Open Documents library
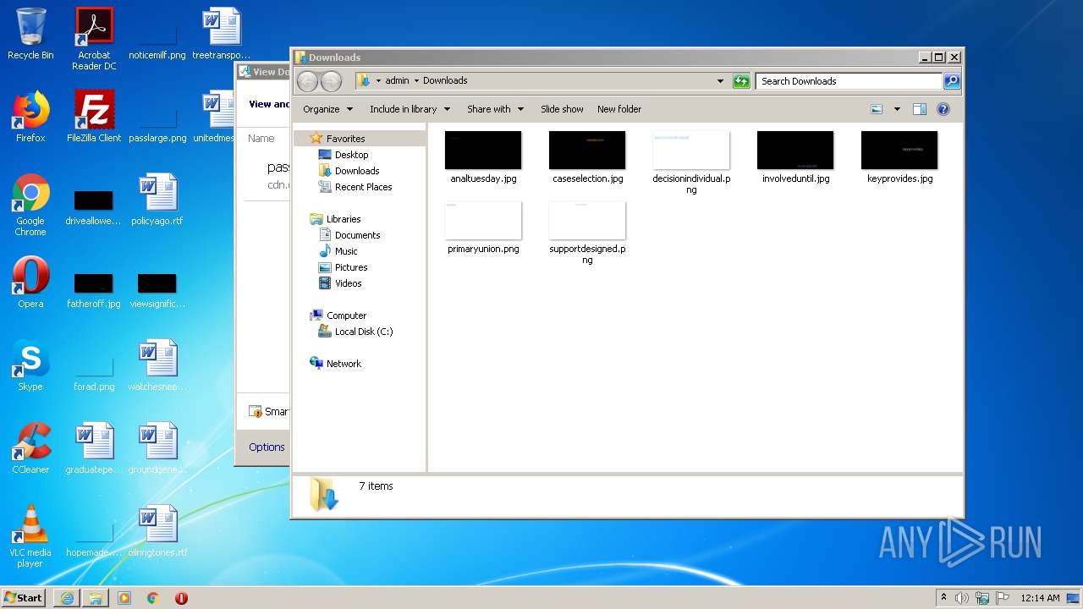 pyautogui.click(x=349, y=235)
